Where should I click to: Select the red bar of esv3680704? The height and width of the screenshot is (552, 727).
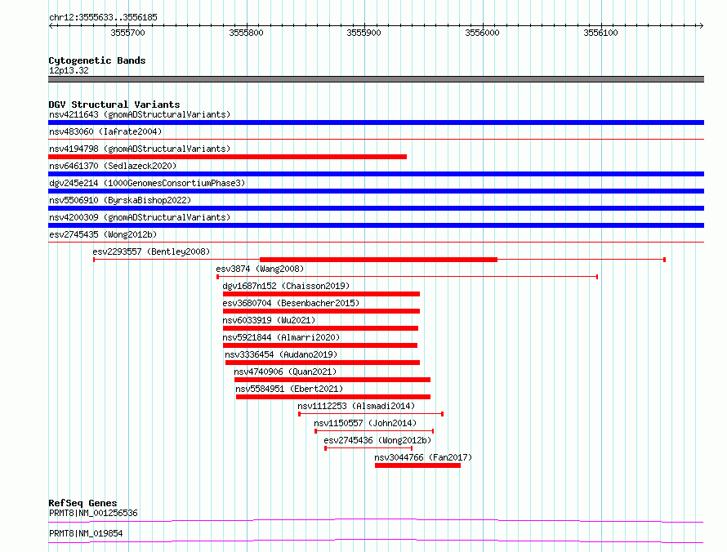click(x=321, y=311)
